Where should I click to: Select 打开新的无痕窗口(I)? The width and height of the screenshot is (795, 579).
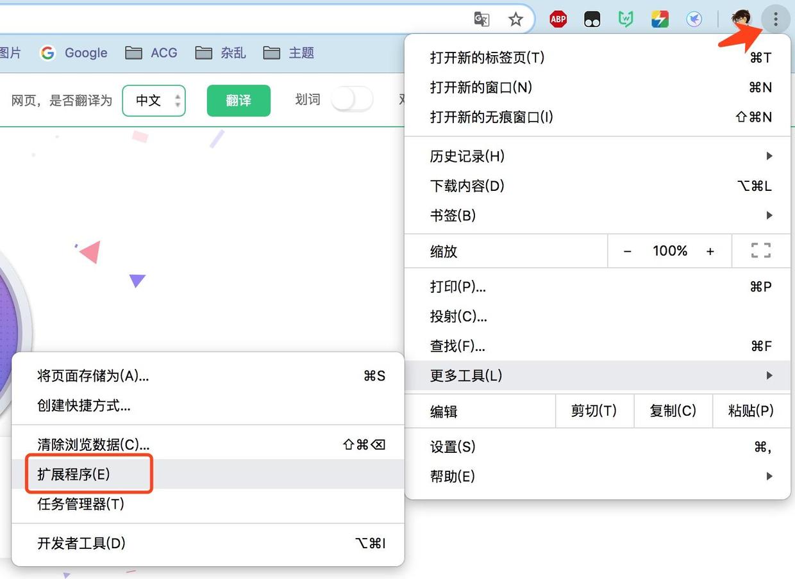[x=598, y=117]
